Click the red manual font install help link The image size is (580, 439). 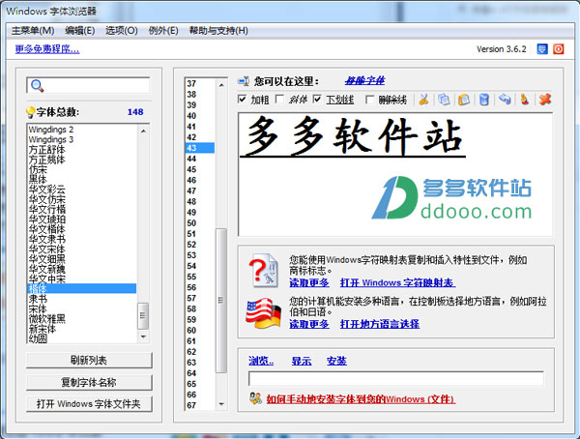361,399
